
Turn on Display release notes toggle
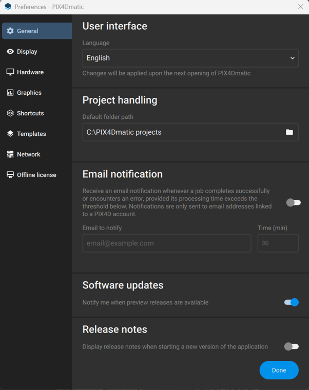coord(292,346)
